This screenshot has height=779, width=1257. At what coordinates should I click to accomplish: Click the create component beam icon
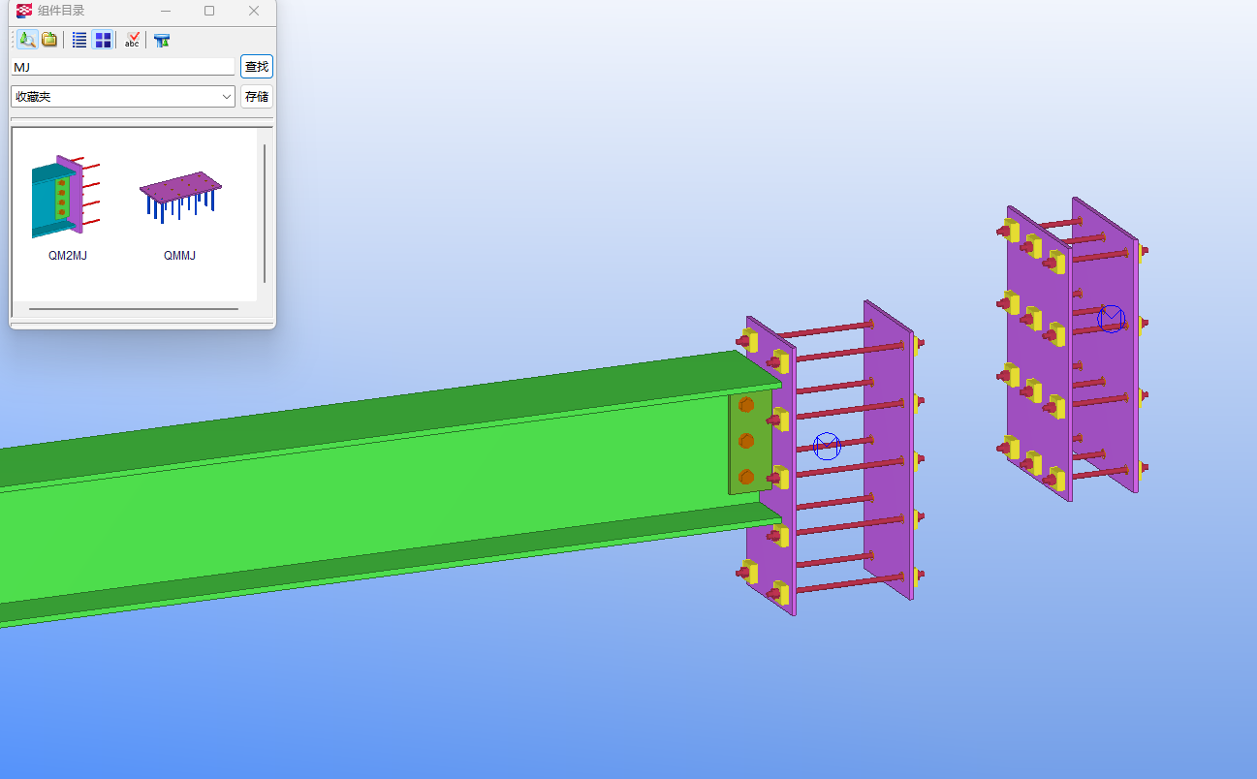[x=162, y=41]
